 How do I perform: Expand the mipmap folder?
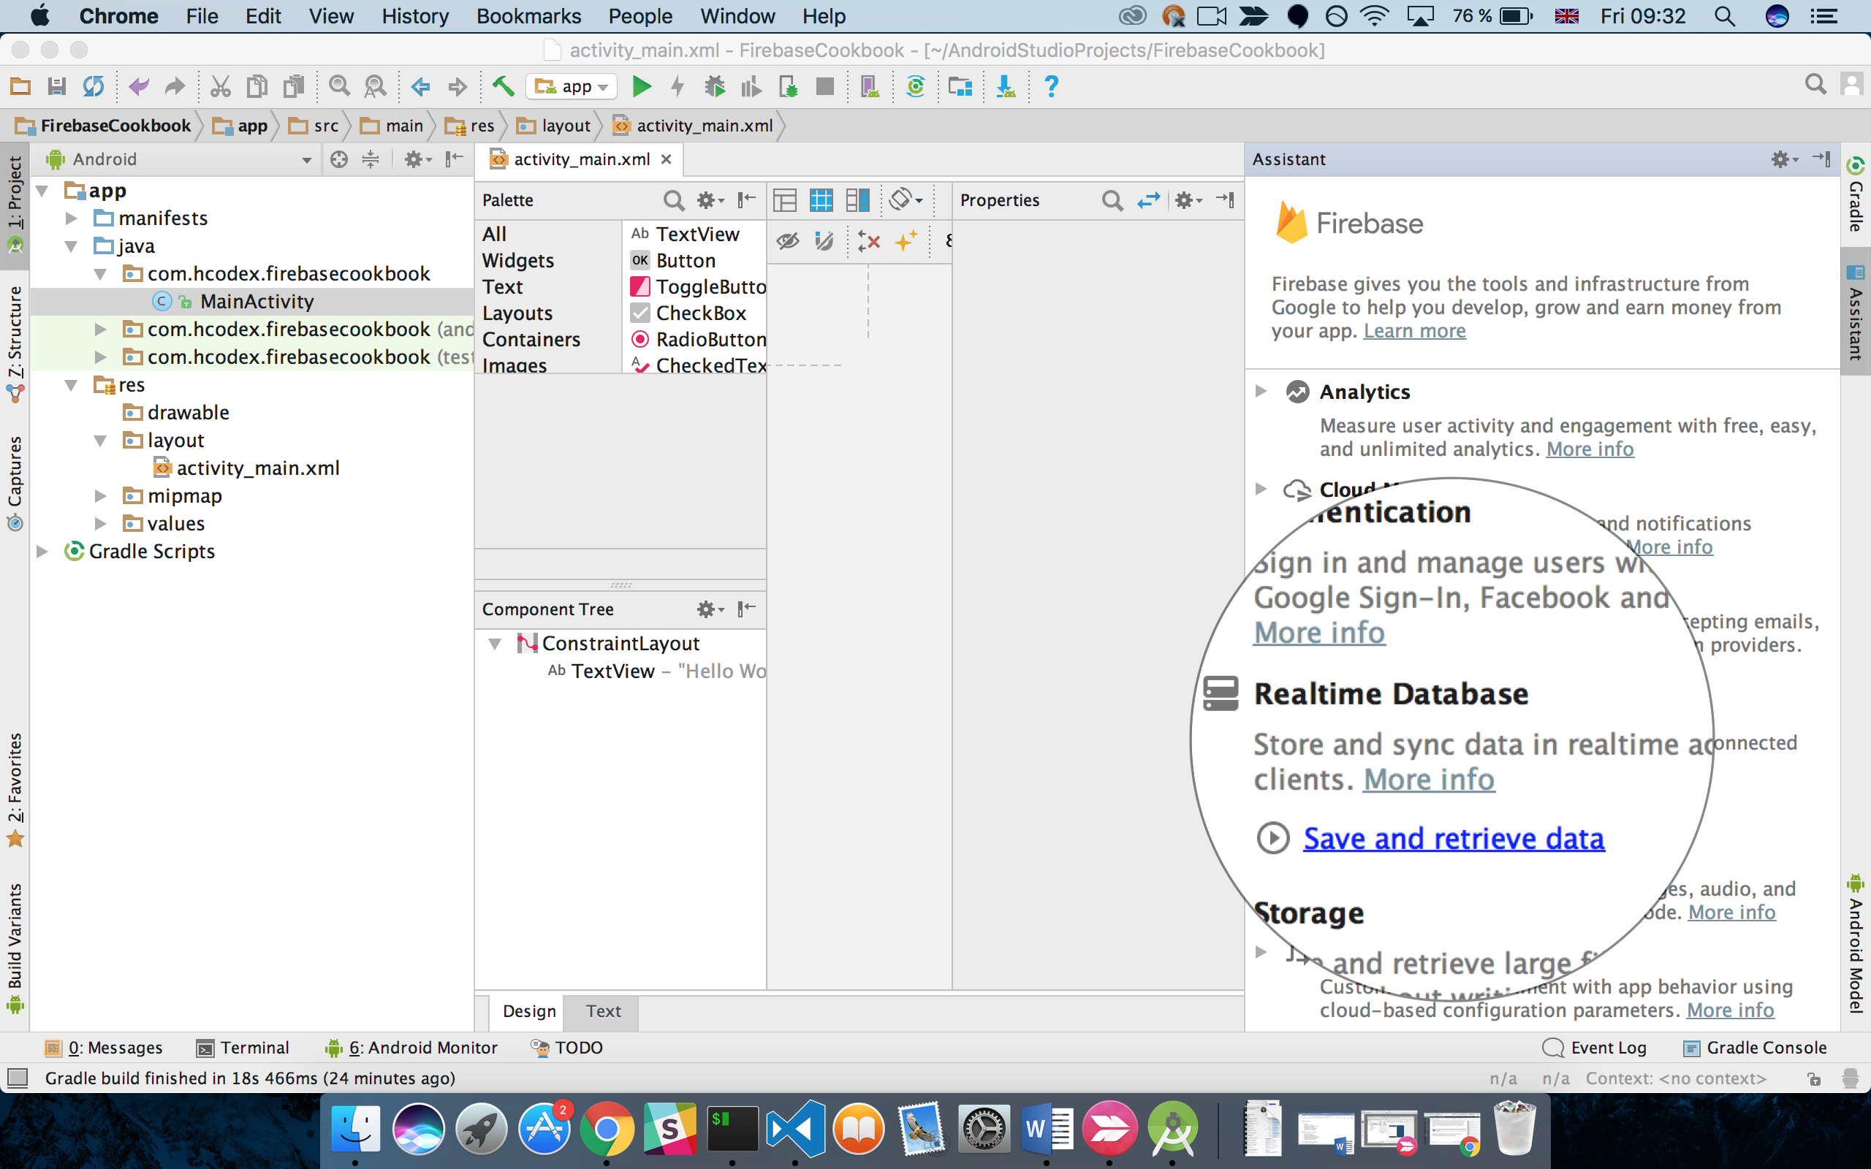(99, 495)
